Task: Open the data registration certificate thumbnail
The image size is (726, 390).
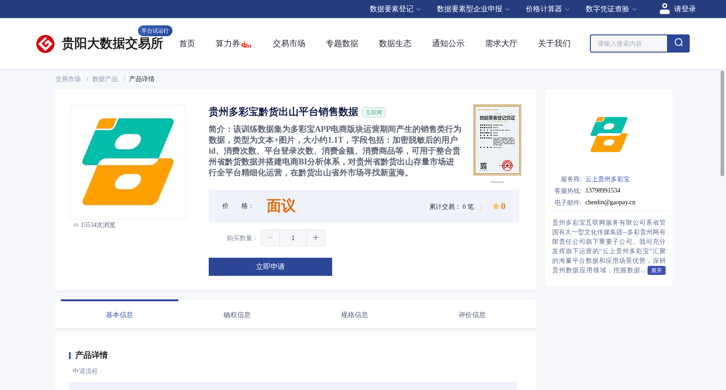Action: (x=497, y=140)
